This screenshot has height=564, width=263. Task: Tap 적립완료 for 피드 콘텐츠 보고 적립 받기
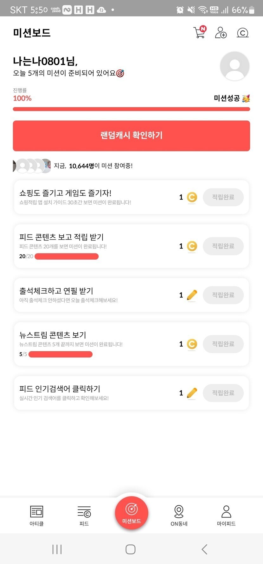click(x=223, y=246)
